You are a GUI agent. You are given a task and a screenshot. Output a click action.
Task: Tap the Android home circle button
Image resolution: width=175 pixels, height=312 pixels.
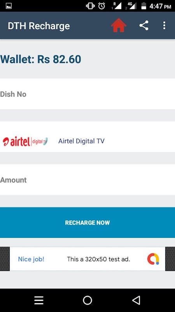pos(87,300)
